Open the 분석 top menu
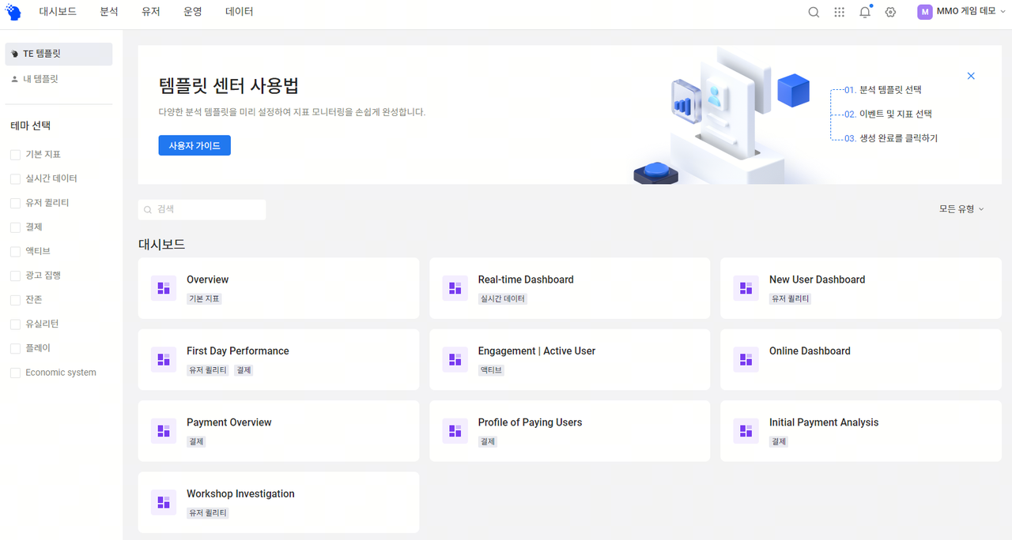The width and height of the screenshot is (1012, 540). pos(109,12)
